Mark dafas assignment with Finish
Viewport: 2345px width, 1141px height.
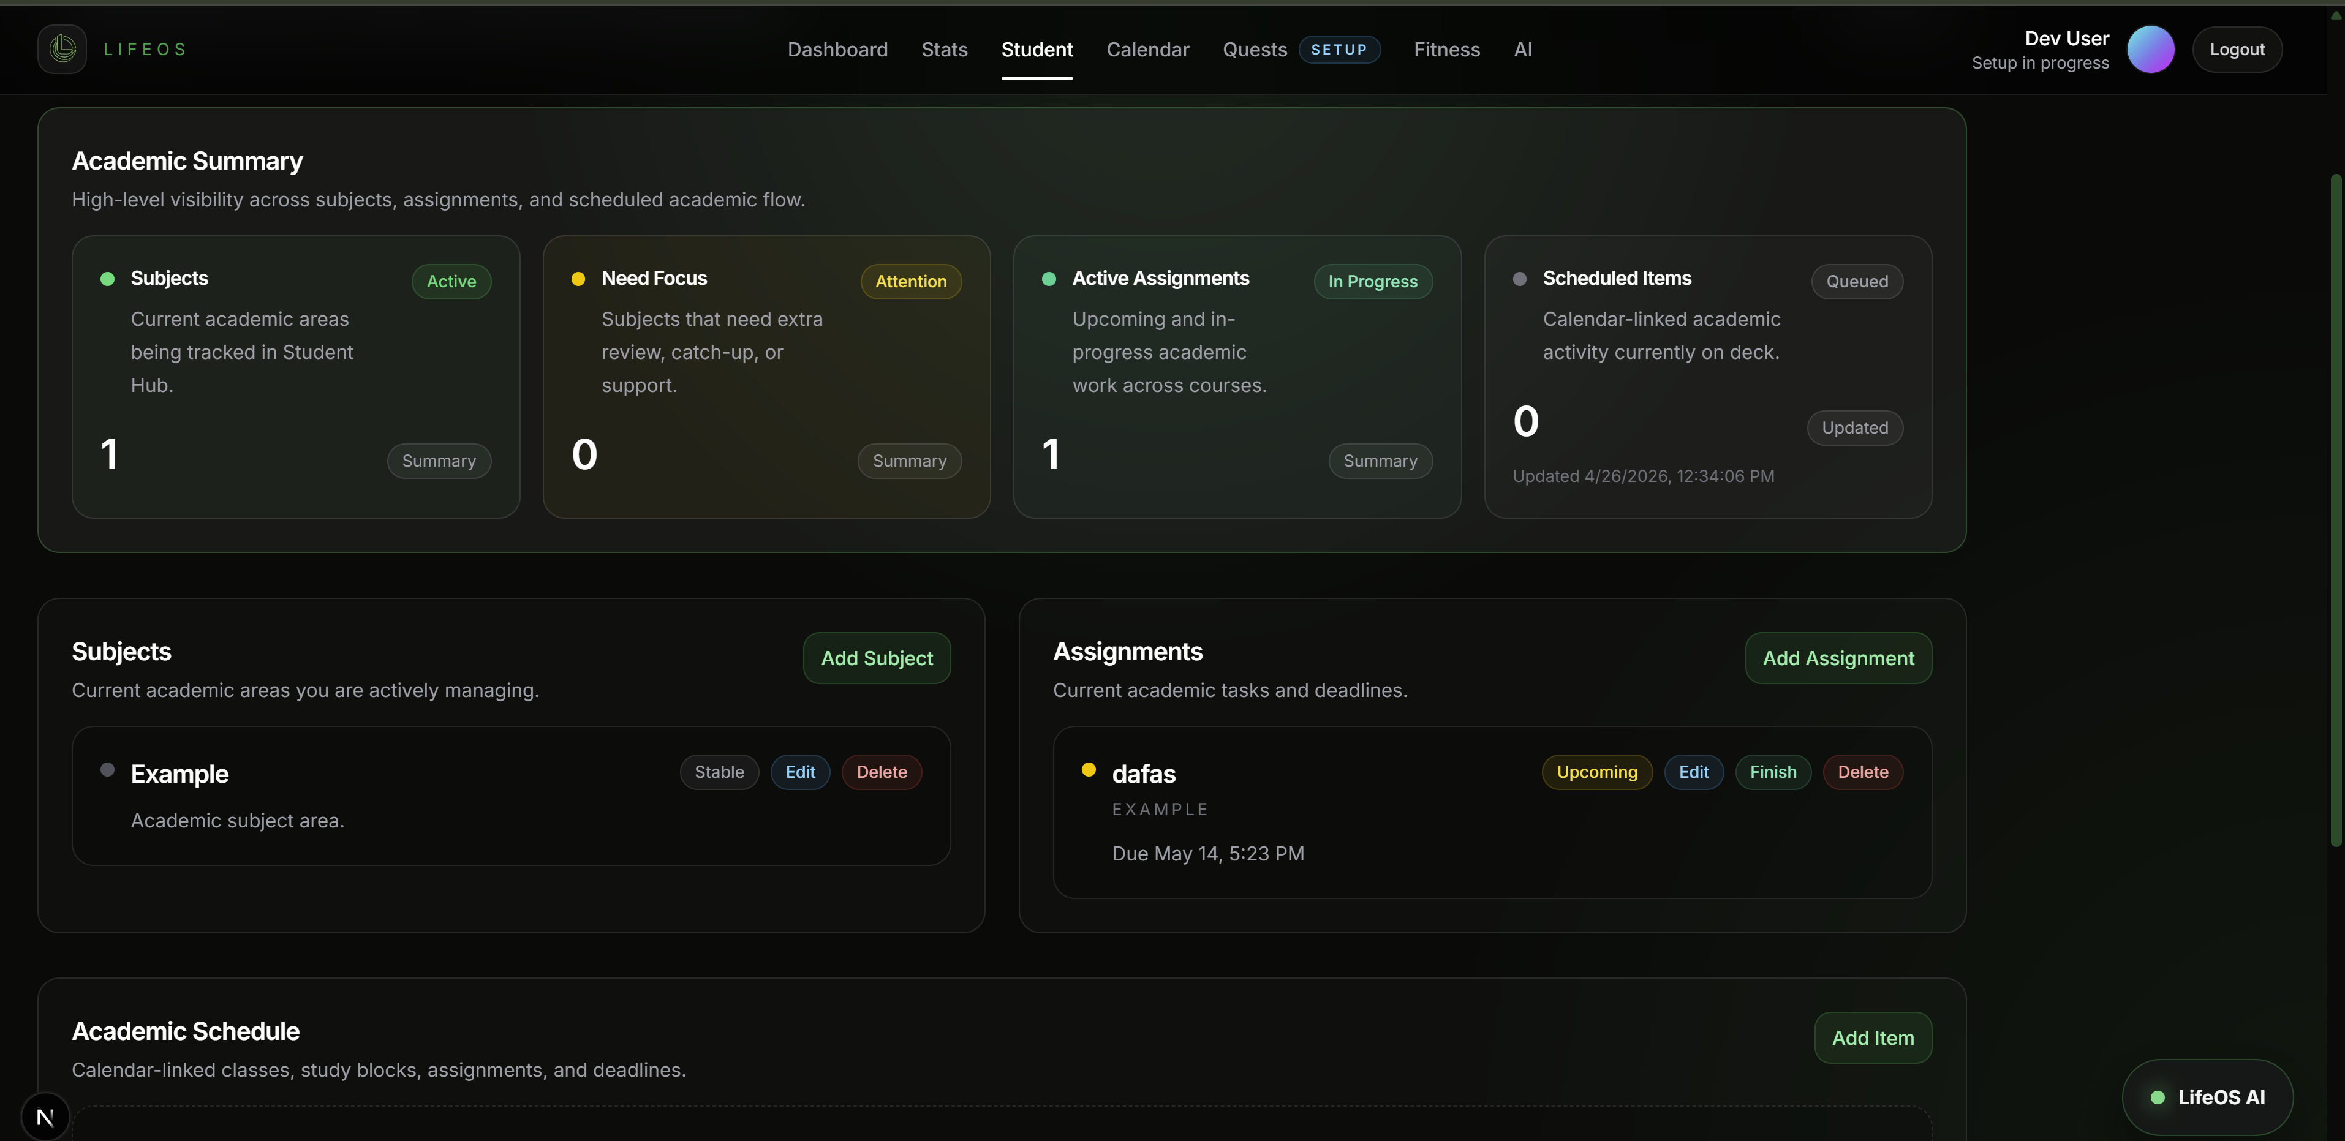click(x=1772, y=772)
